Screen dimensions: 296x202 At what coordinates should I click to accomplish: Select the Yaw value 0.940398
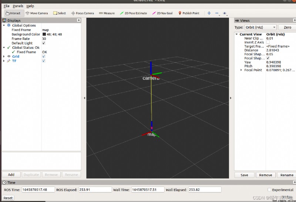pos(273,62)
